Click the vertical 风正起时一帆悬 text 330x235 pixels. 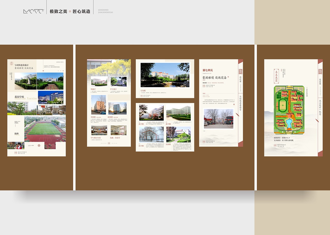pyautogui.click(x=320, y=107)
